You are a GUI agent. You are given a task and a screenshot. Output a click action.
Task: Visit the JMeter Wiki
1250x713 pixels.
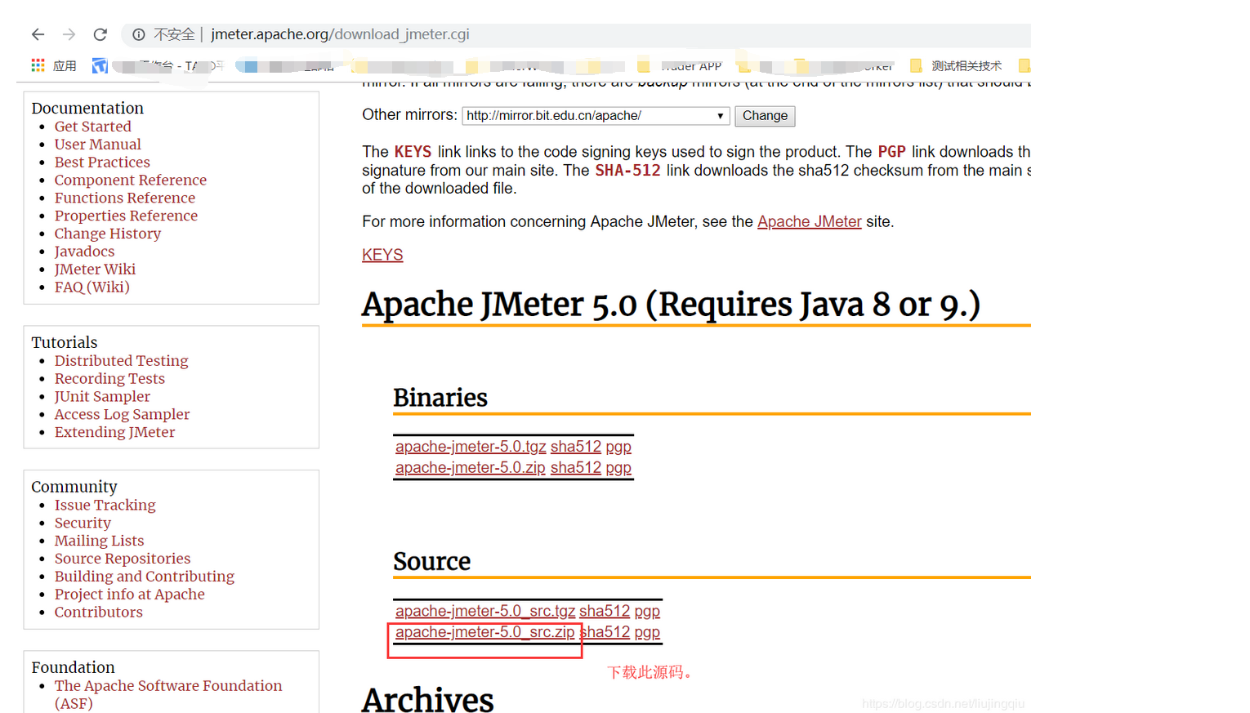pos(95,270)
